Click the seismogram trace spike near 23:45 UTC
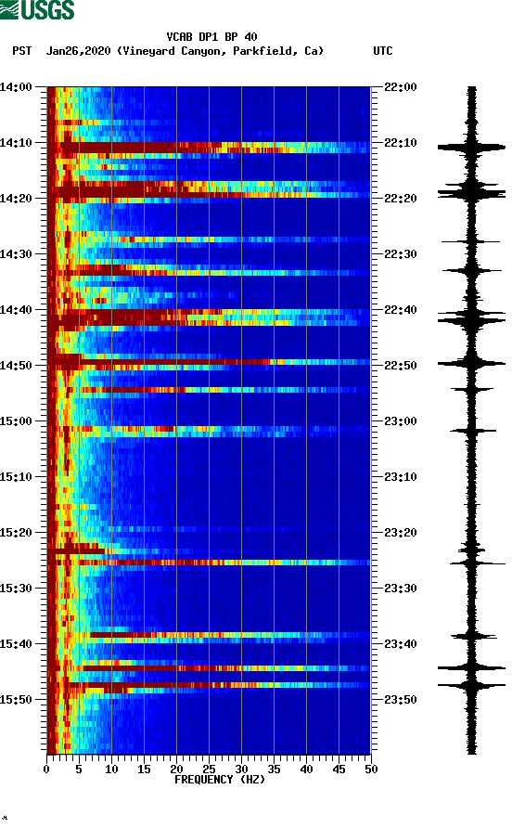 click(x=471, y=668)
